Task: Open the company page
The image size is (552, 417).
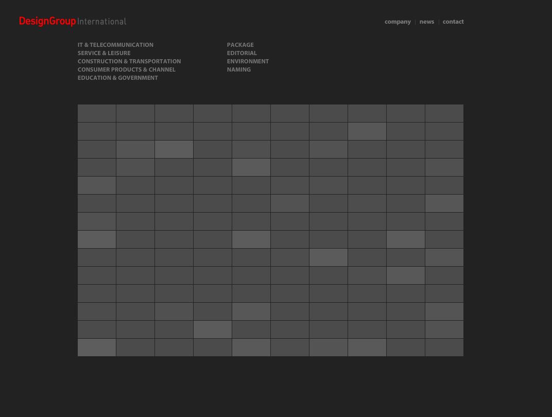Action: point(398,22)
